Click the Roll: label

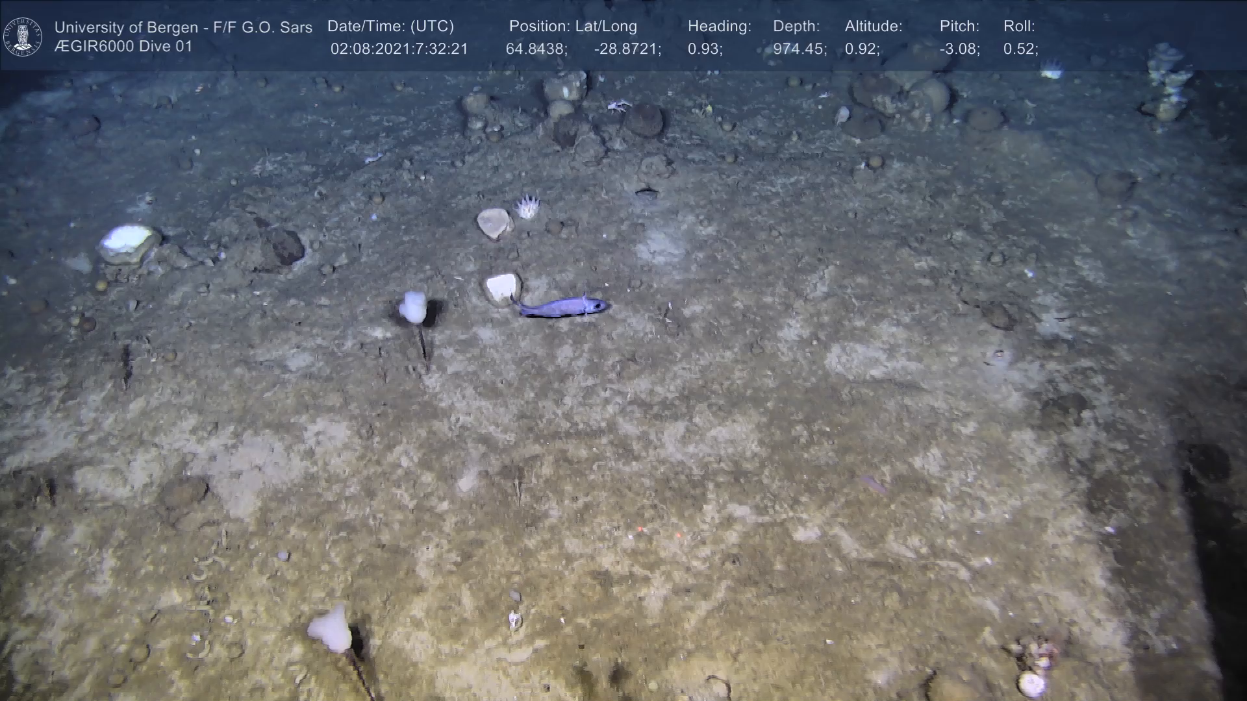1019,27
